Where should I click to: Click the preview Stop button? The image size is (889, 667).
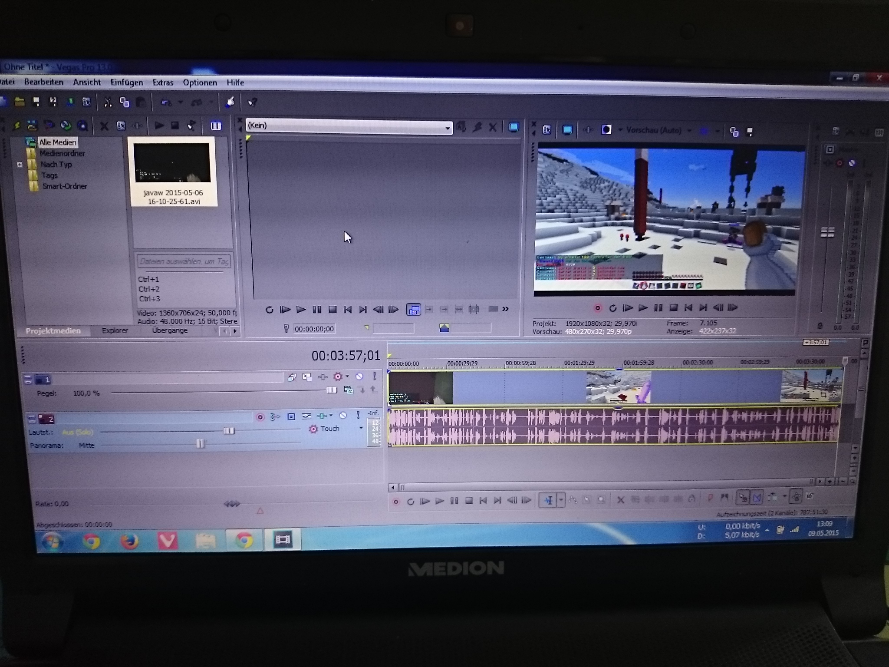(674, 308)
